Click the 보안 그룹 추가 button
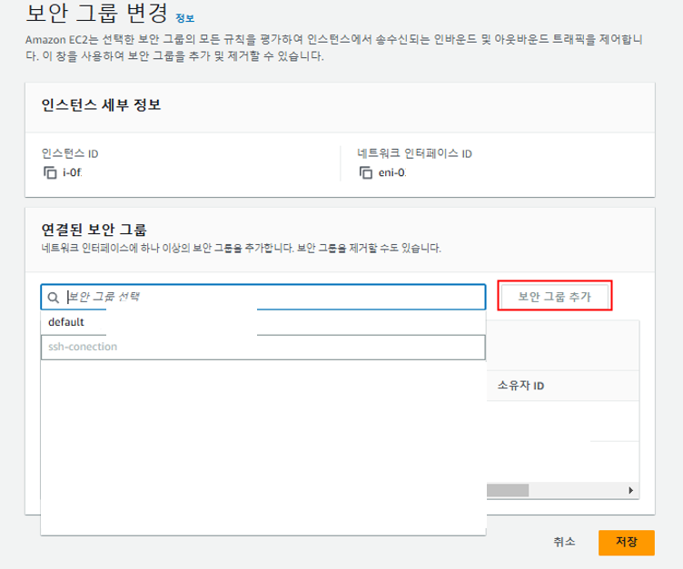 (555, 297)
